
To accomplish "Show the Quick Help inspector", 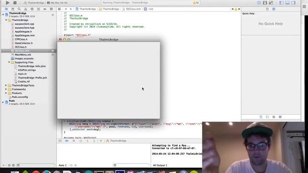I will click(274, 9).
